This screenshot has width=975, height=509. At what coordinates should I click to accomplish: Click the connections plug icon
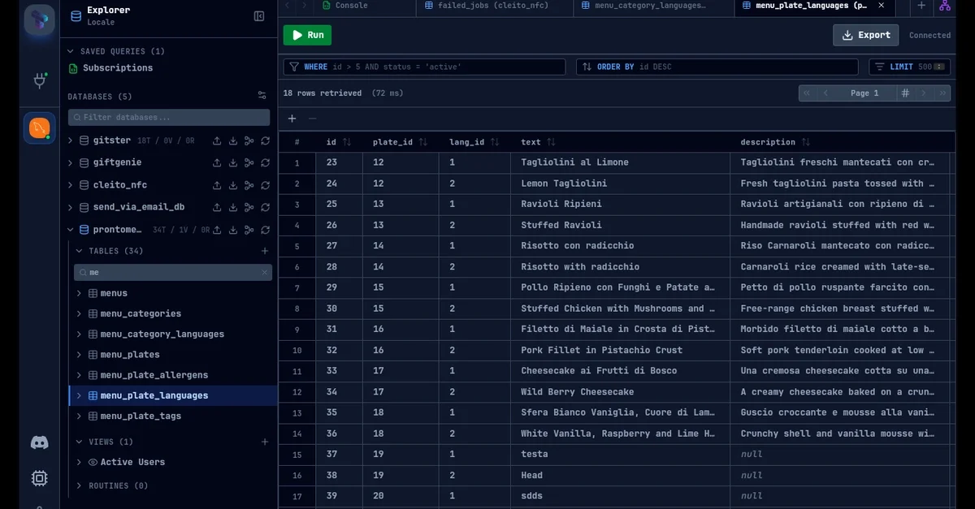[39, 80]
